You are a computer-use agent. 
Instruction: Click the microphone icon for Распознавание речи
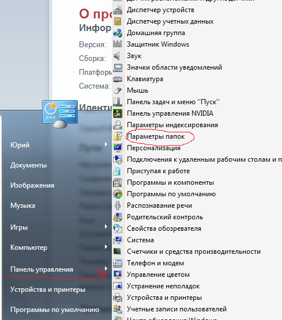click(118, 205)
